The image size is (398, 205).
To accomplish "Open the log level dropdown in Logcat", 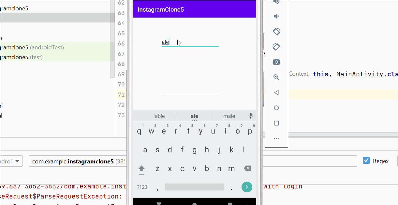I will coord(11,161).
